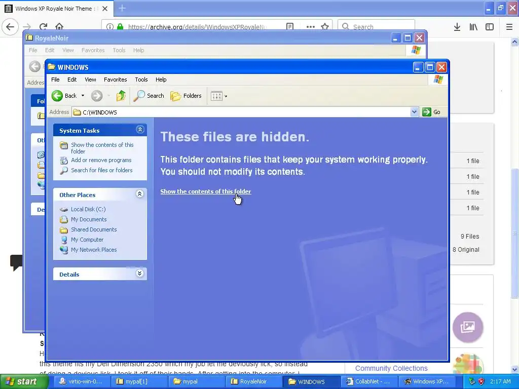Viewport: 519px width, 389px height.
Task: Click the archive.org URL in address bar
Action: point(197,27)
